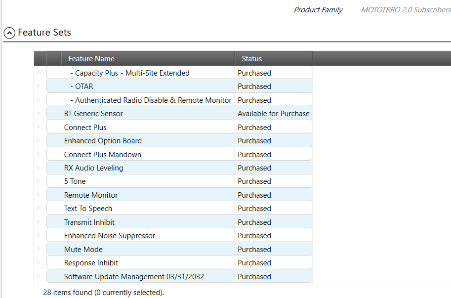Click row arrow beside OTAR
451x298 pixels.
40,86
